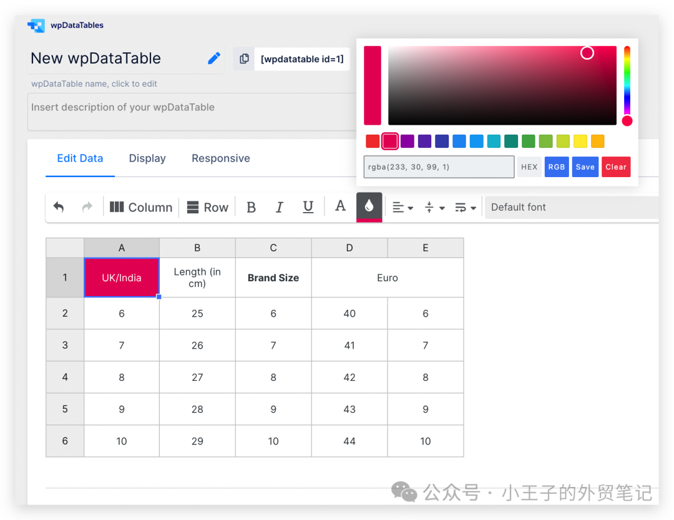Click the UK/India cell
This screenshot has width=674, height=520.
pyautogui.click(x=122, y=277)
